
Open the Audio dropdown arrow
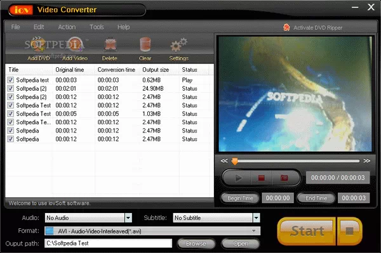128,218
